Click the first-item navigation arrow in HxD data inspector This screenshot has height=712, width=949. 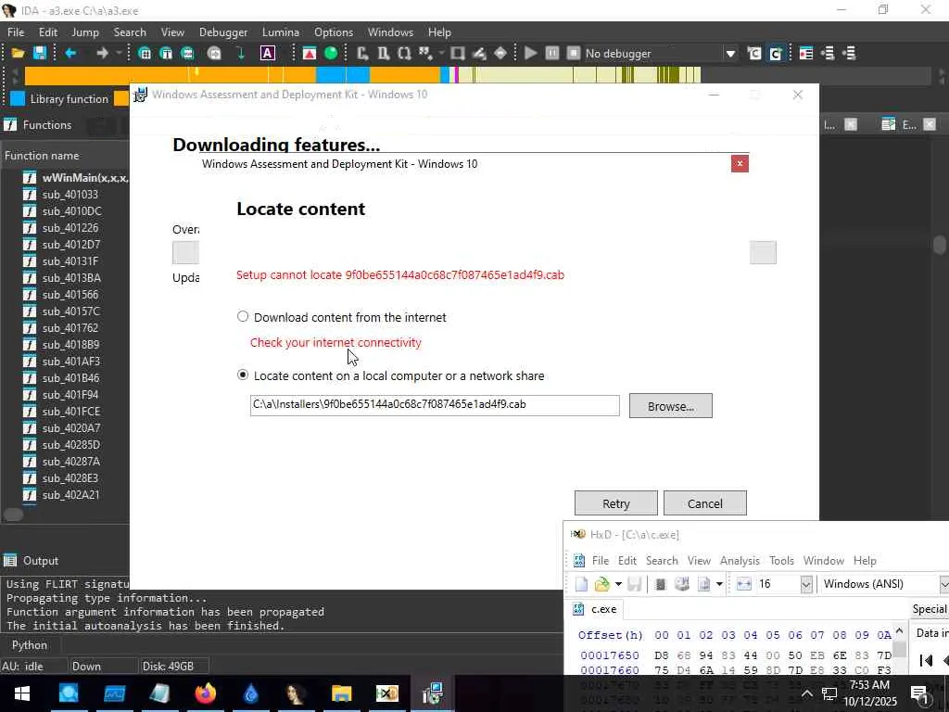[926, 660]
